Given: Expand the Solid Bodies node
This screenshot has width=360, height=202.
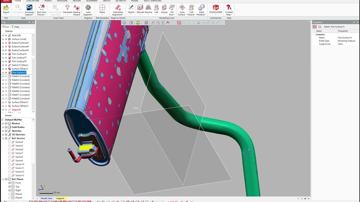Looking at the screenshot, I should 3,127.
